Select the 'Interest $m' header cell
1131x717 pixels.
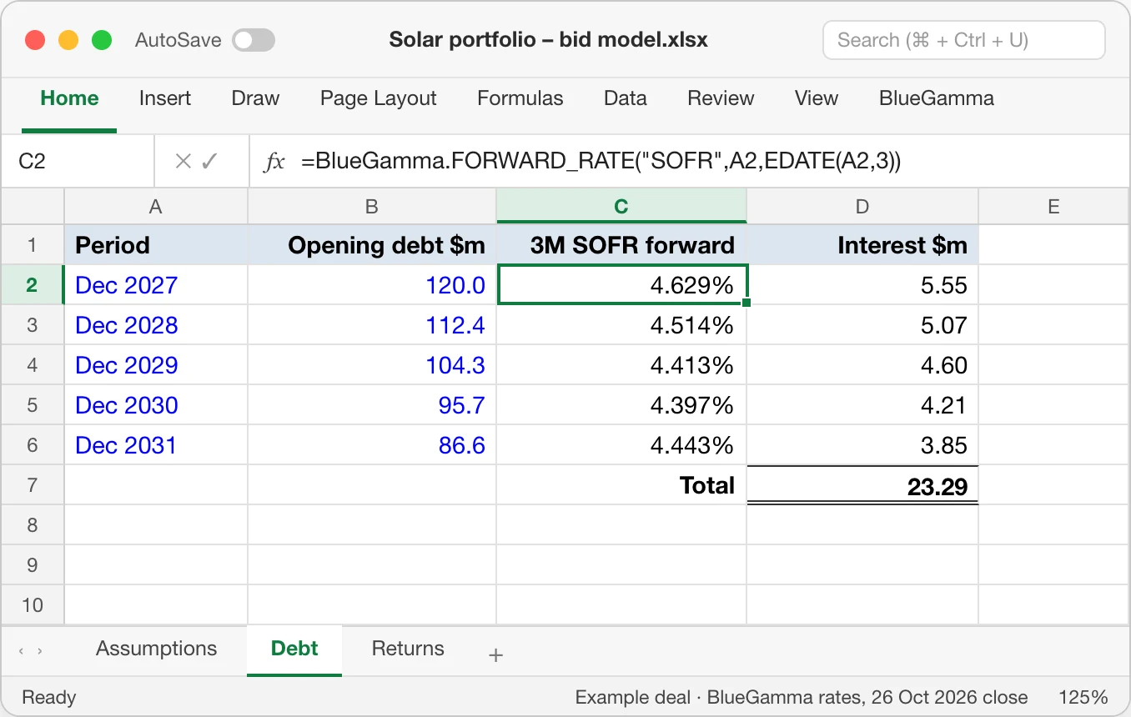coord(862,245)
